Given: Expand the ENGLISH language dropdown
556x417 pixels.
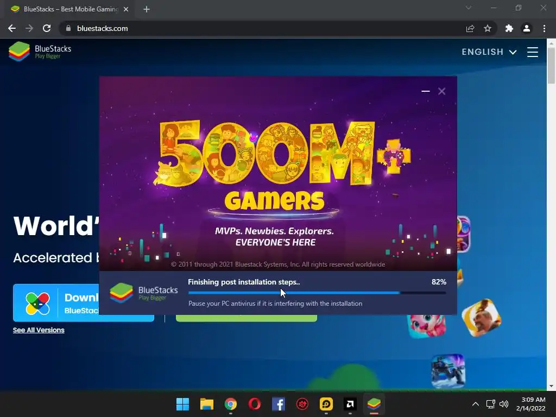Looking at the screenshot, I should click(x=489, y=52).
